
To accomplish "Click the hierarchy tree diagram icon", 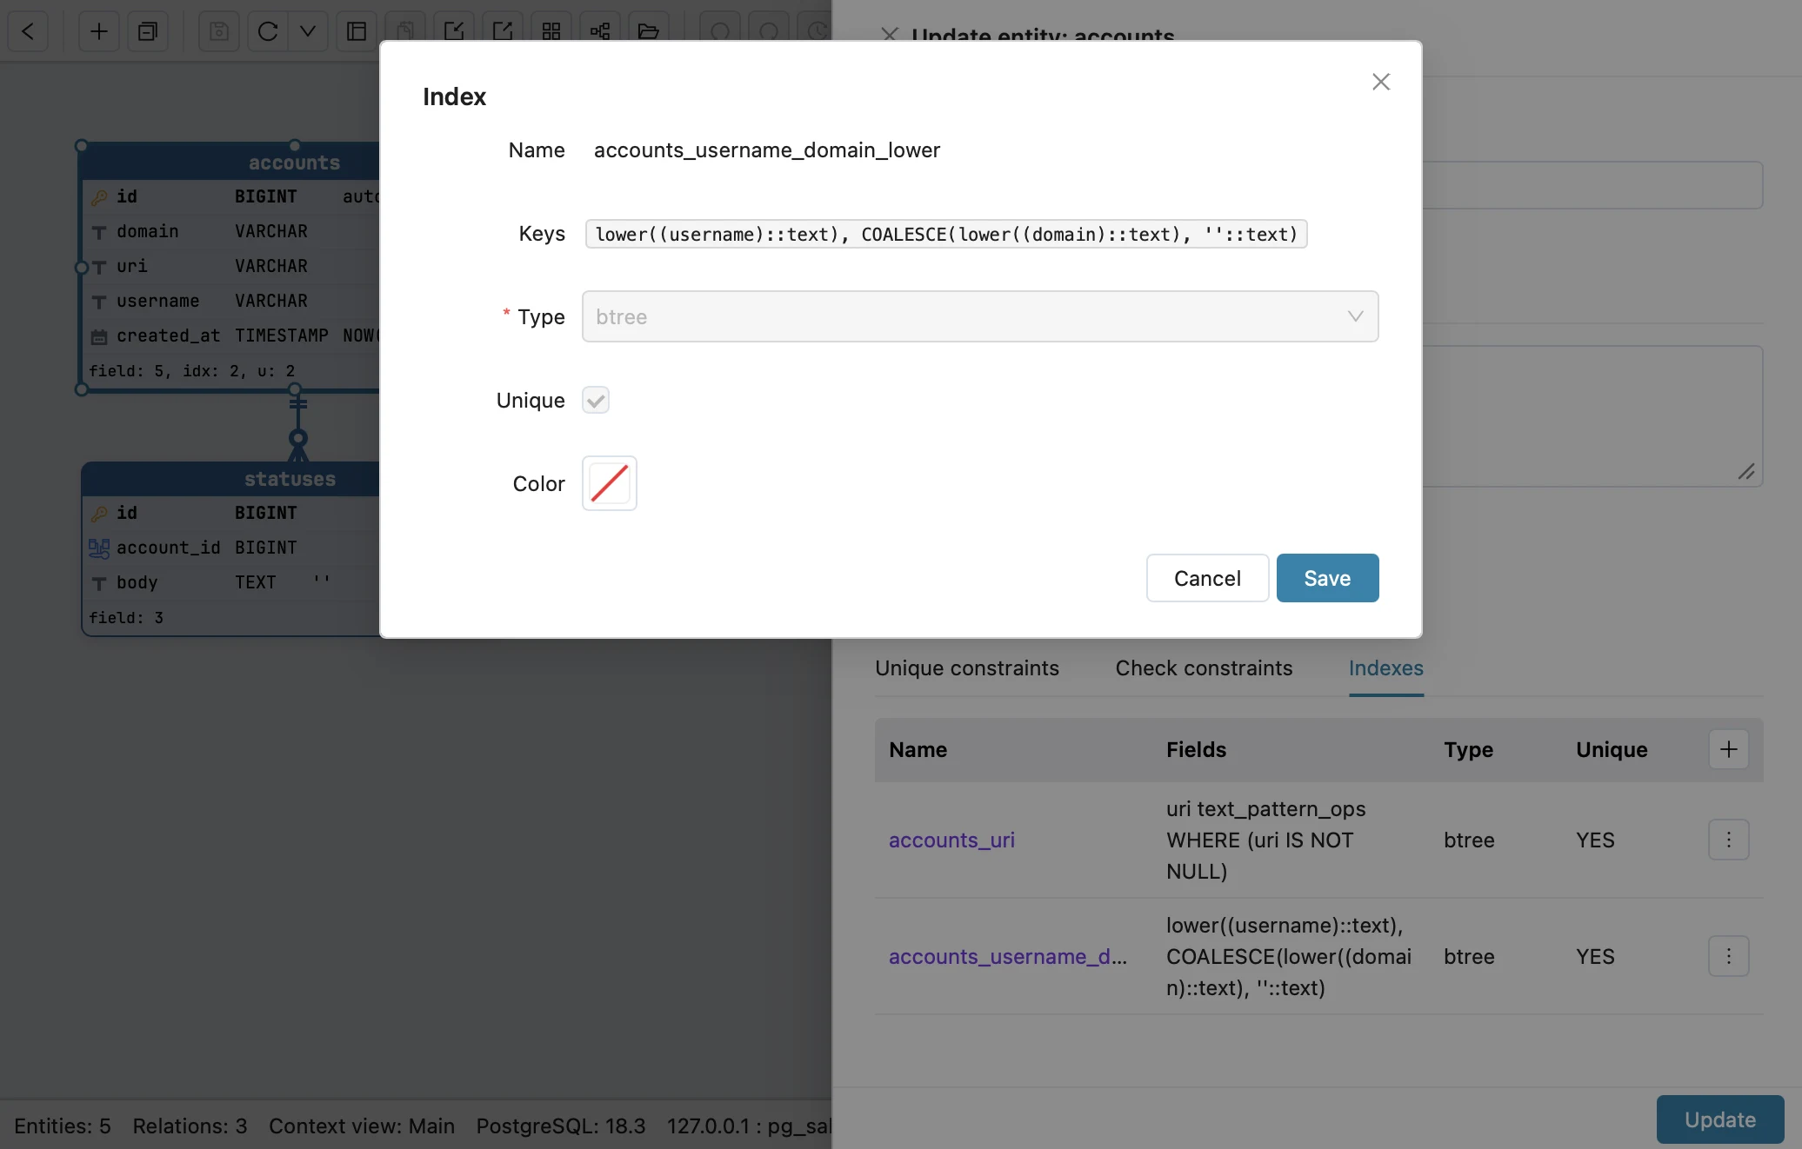I will (x=600, y=31).
